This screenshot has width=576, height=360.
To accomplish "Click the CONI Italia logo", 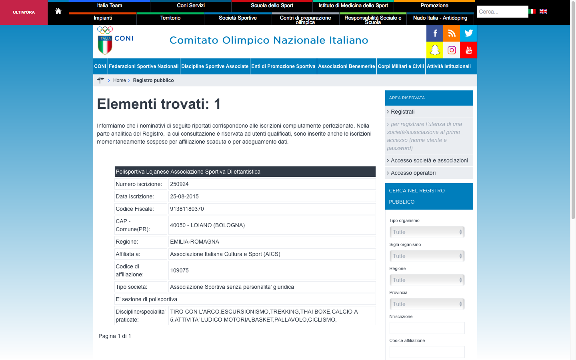I will click(x=115, y=40).
